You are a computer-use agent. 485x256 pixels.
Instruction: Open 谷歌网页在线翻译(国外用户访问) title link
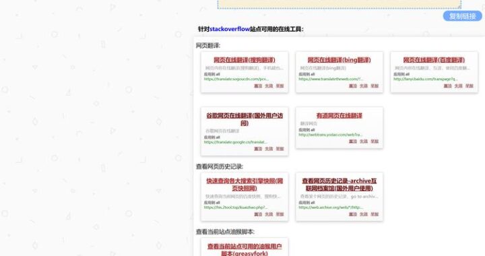click(245, 119)
